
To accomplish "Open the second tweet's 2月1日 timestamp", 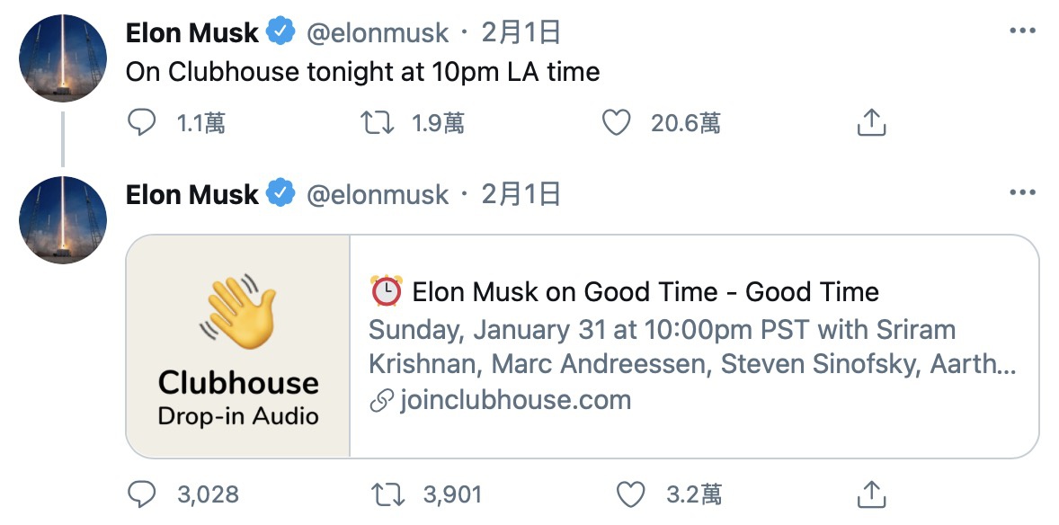I will pyautogui.click(x=521, y=195).
